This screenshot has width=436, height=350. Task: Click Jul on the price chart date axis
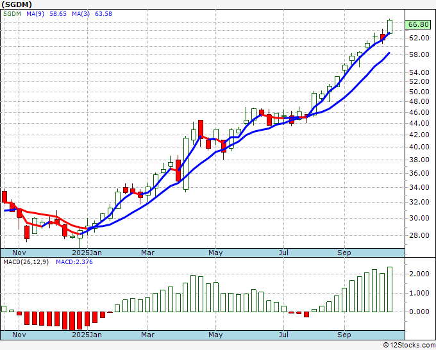tap(283, 253)
